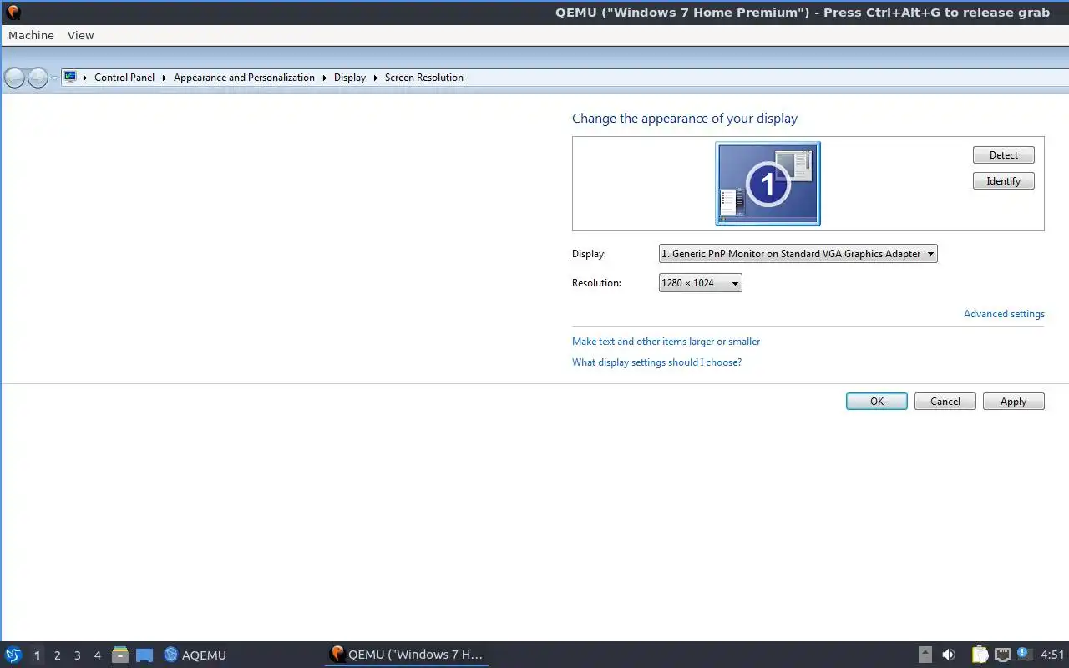
Task: Switch to QEMU Windows 7 taskbar entry
Action: click(x=407, y=655)
